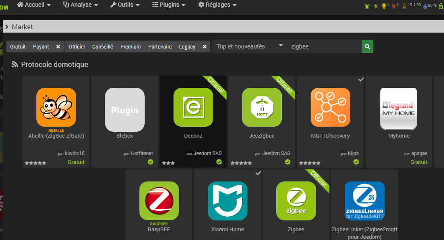Open the MQTTDiscovery network icon
Screen dimensions: 444x240
330,107
